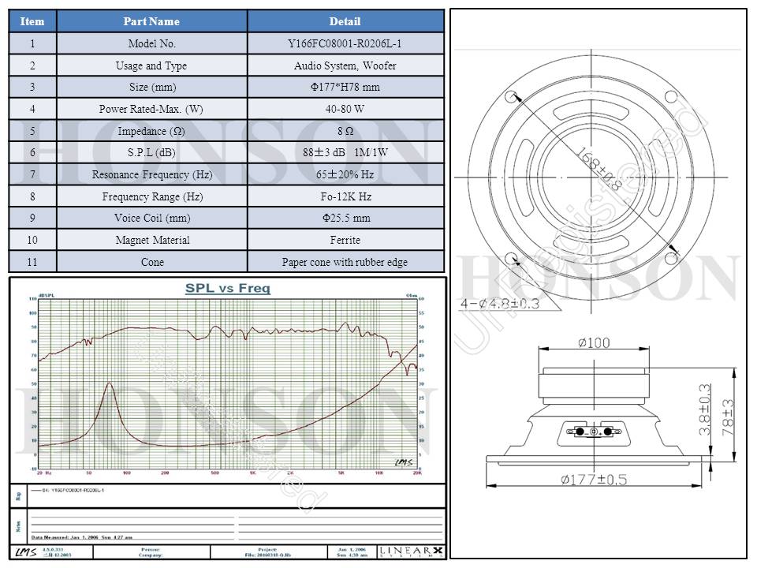Select the Part Name column header
Viewport: 757px width, 568px height.
tap(151, 21)
